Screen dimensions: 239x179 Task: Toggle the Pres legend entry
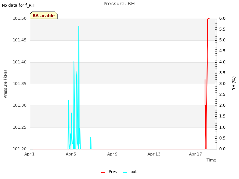(x=109, y=172)
